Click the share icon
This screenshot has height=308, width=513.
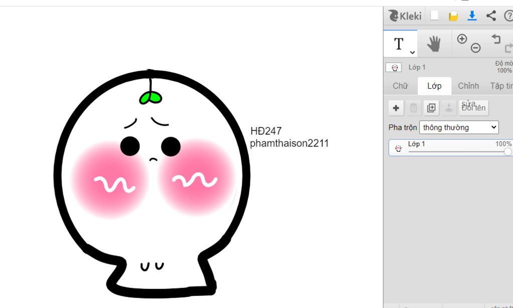[x=491, y=16]
